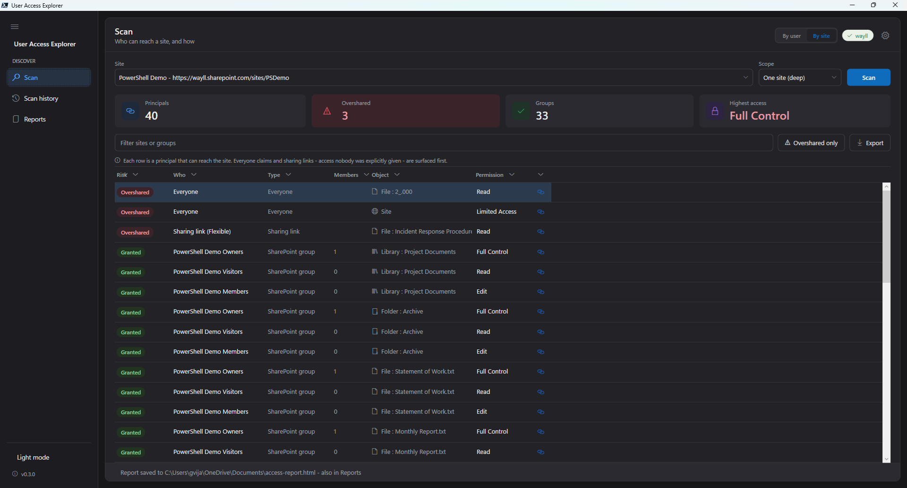Open the Object column filter chevron
This screenshot has width=907, height=488.
(x=397, y=174)
